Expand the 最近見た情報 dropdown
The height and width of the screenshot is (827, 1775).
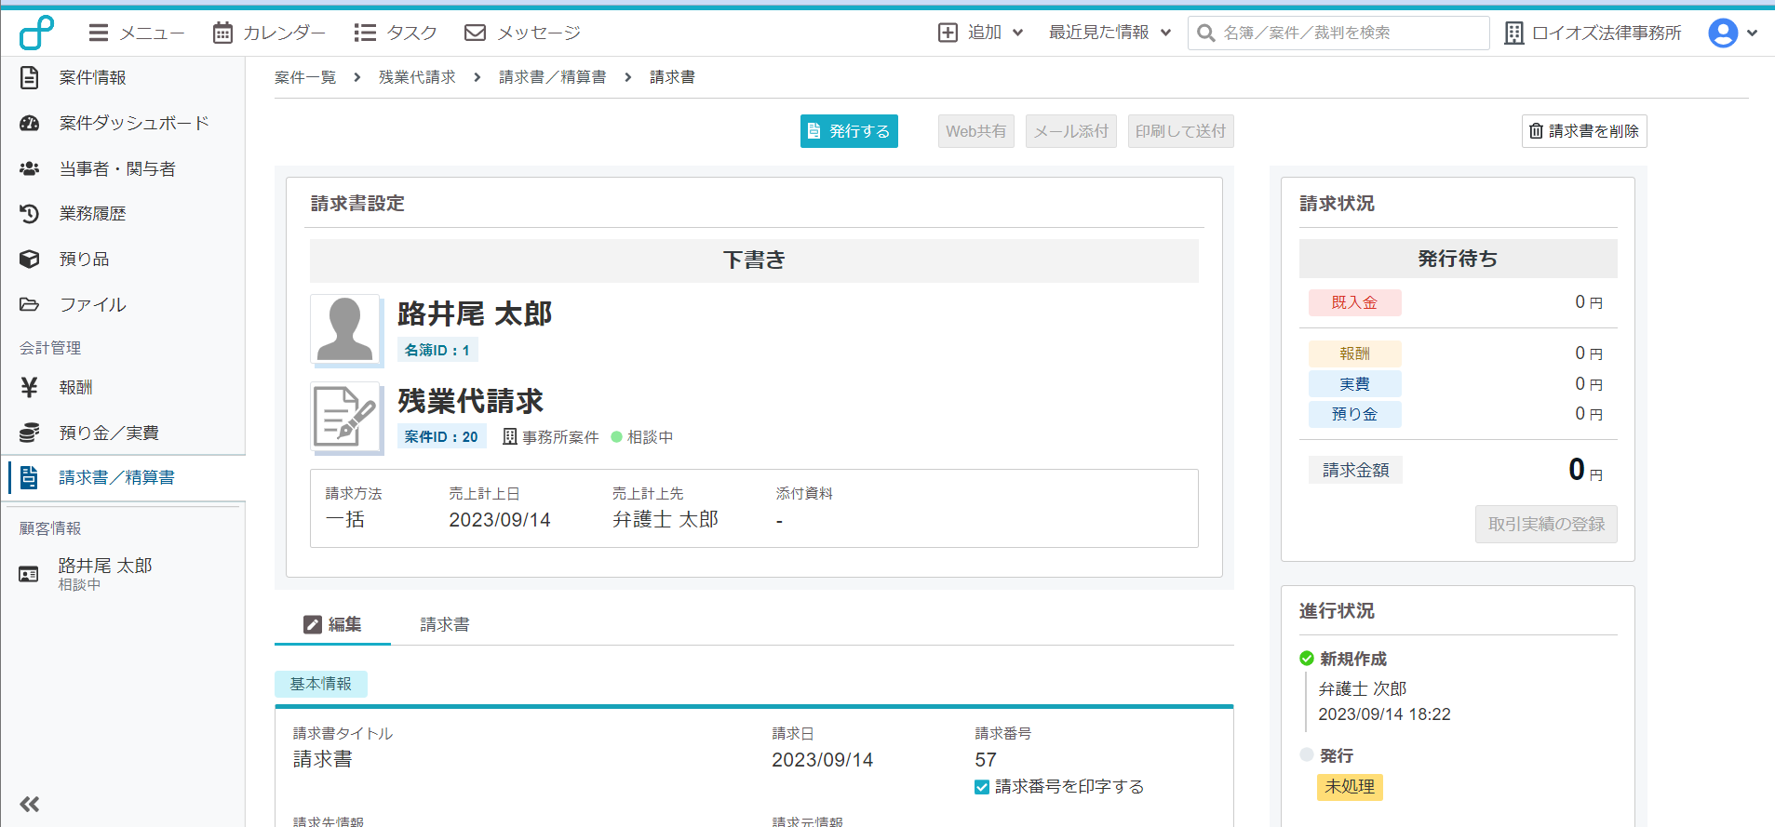[1109, 33]
